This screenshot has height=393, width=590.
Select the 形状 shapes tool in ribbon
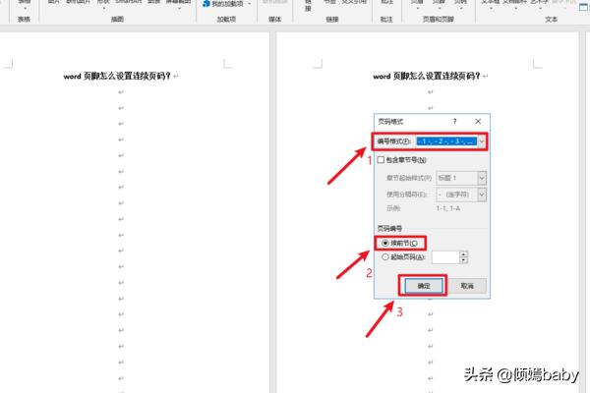click(x=103, y=3)
